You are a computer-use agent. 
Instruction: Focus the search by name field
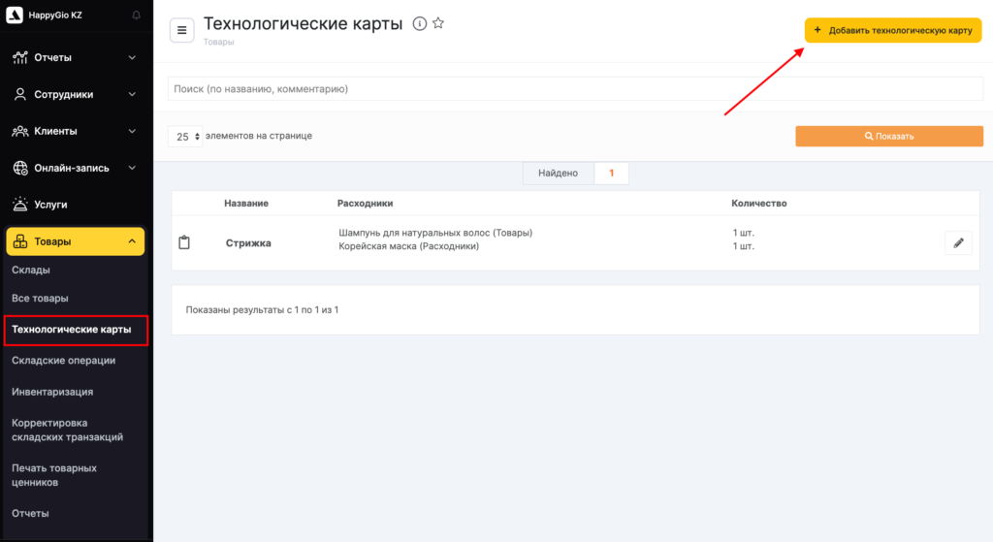(575, 89)
